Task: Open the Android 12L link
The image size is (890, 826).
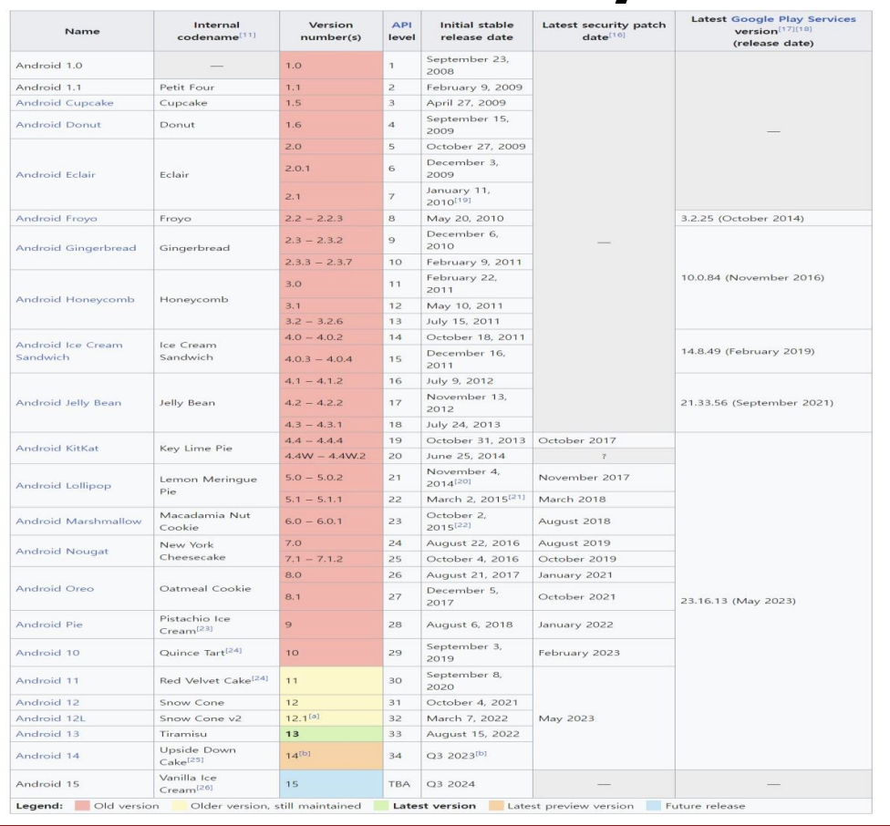Action: 50,718
